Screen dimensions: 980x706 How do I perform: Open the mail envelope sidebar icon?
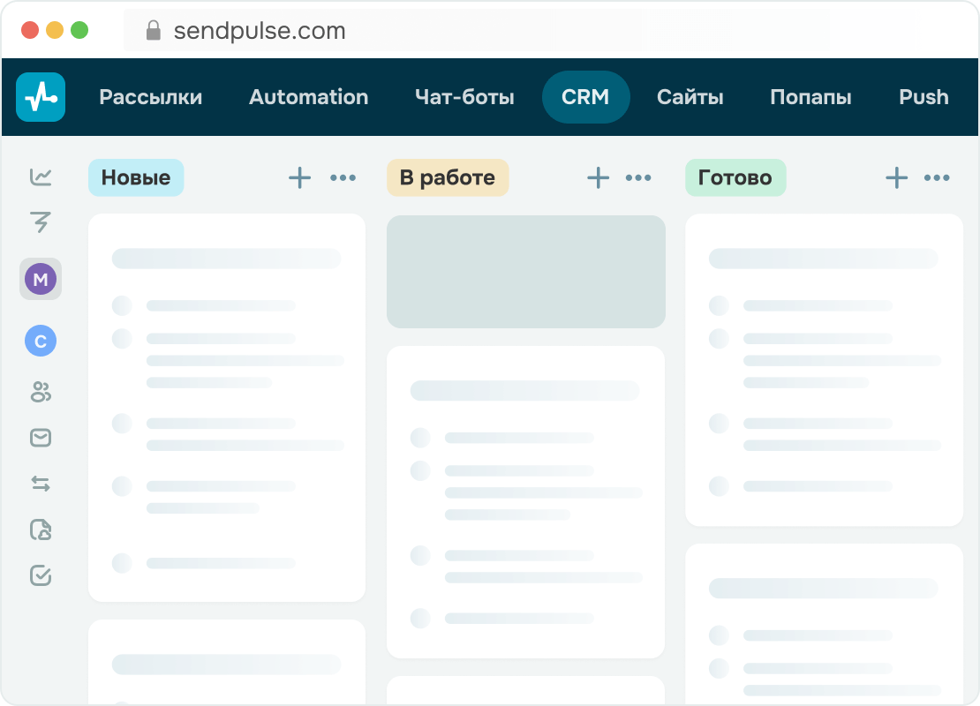click(x=41, y=438)
